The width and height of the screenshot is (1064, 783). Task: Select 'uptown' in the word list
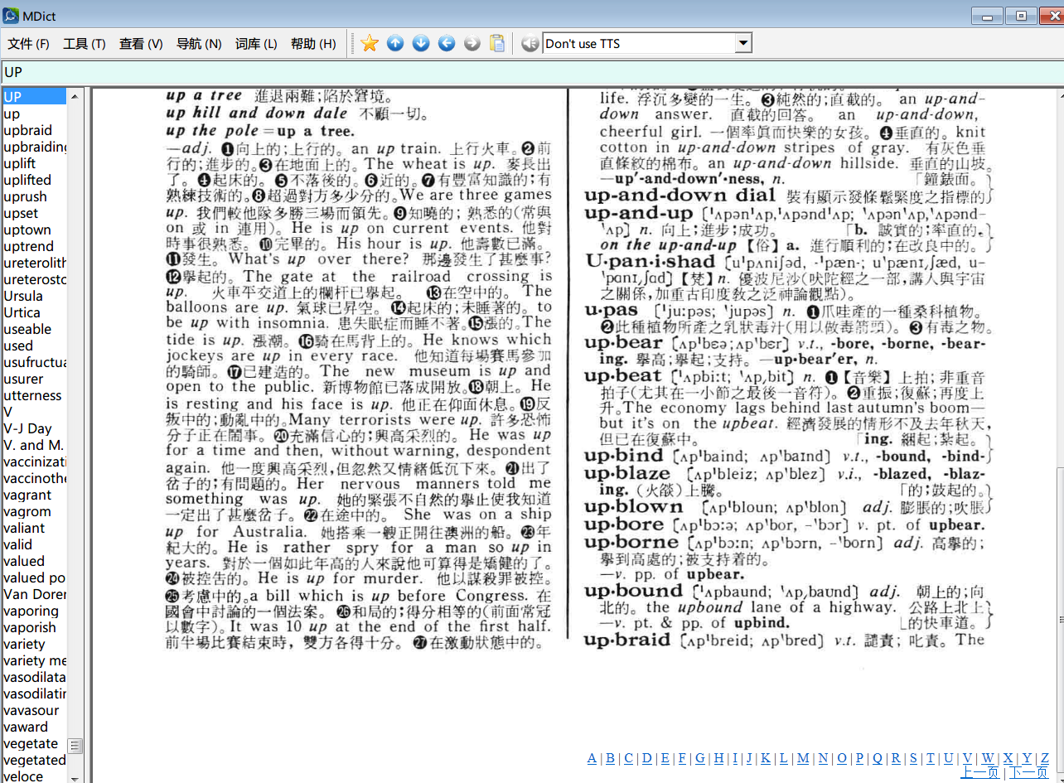coord(27,230)
